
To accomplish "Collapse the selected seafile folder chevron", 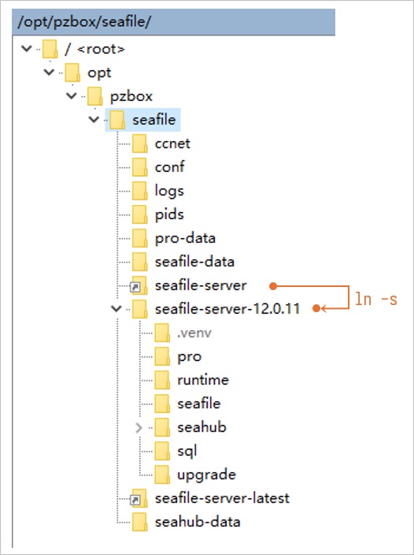I will (94, 119).
